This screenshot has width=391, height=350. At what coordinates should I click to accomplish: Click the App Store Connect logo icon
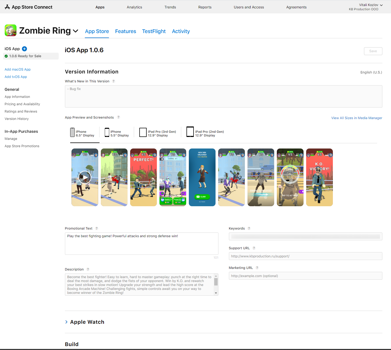7,7
